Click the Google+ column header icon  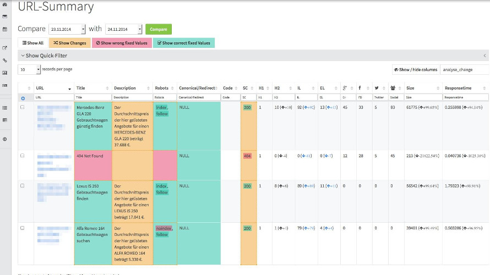[x=345, y=88]
